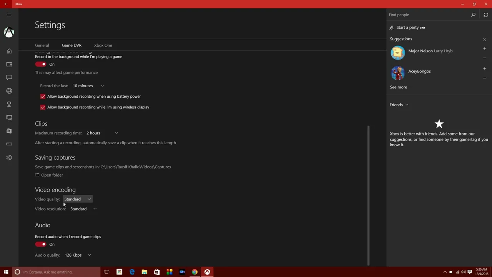This screenshot has width=492, height=277.
Task: Open Record the last 10 minutes dropdown
Action: click(88, 86)
